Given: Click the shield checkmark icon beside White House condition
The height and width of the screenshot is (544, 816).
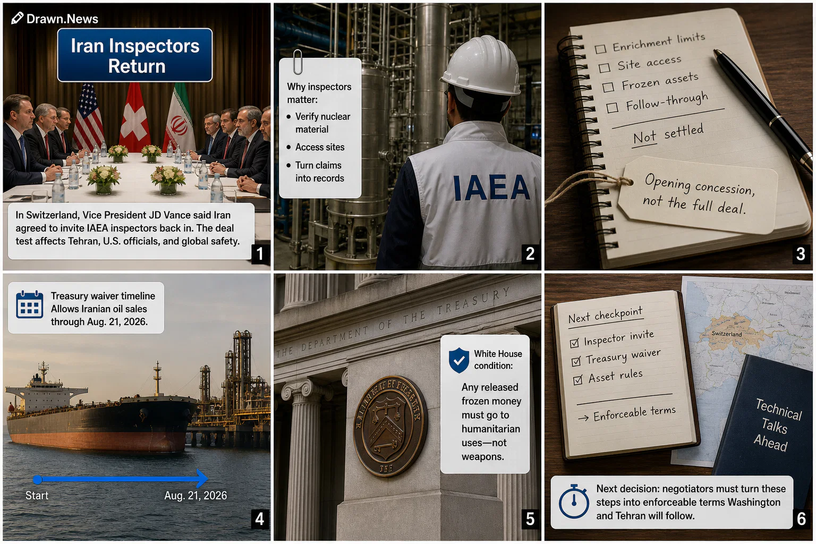Looking at the screenshot, I should click(458, 361).
